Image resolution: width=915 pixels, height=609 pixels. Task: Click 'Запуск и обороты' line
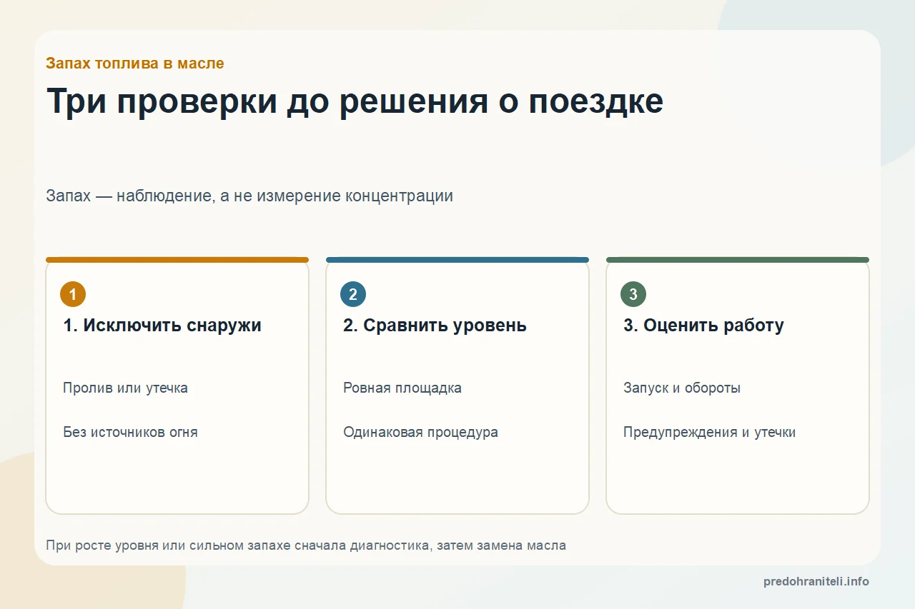click(682, 388)
